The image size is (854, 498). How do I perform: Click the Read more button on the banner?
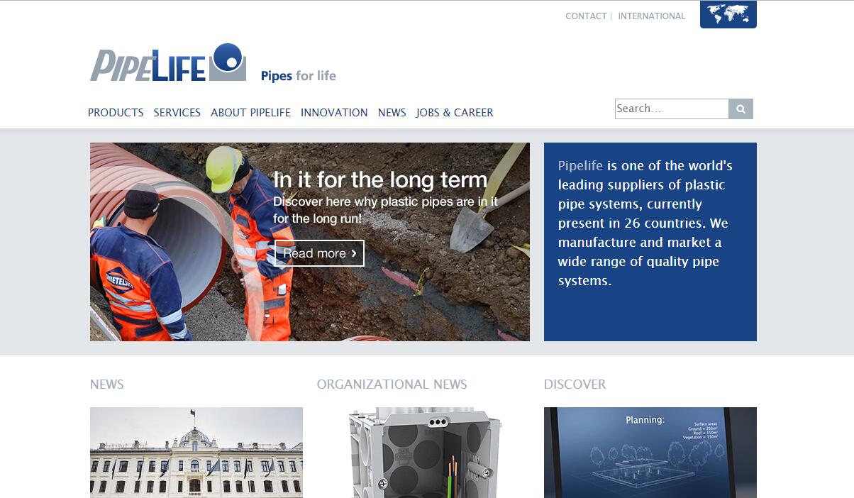pos(319,253)
